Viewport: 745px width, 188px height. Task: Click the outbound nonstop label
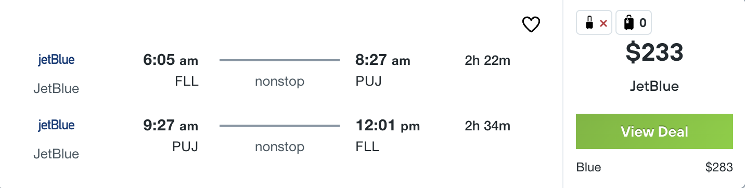[279, 82]
